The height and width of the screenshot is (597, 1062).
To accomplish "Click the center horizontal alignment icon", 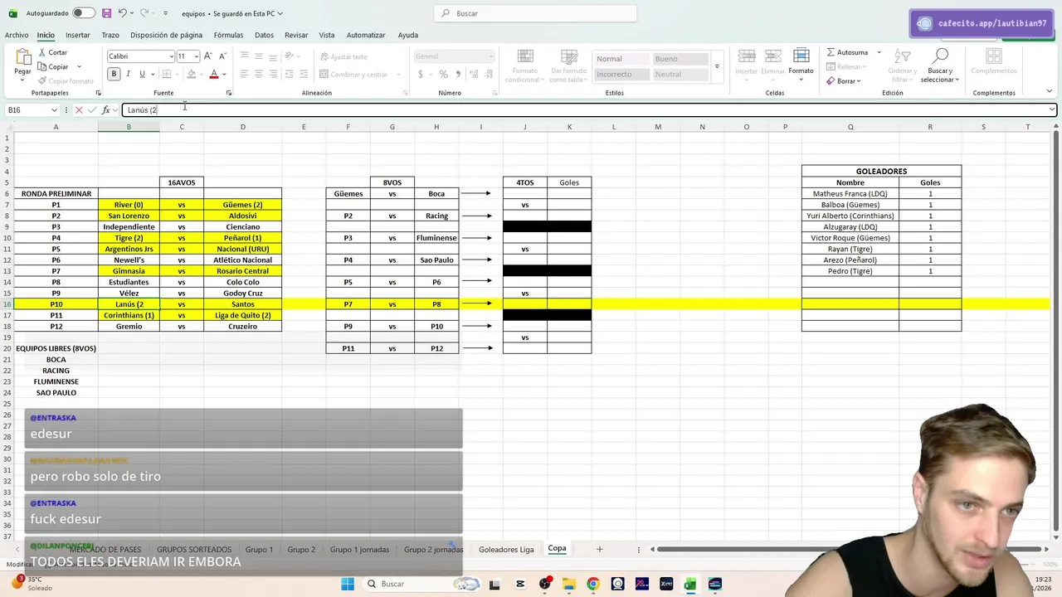I will coord(258,74).
